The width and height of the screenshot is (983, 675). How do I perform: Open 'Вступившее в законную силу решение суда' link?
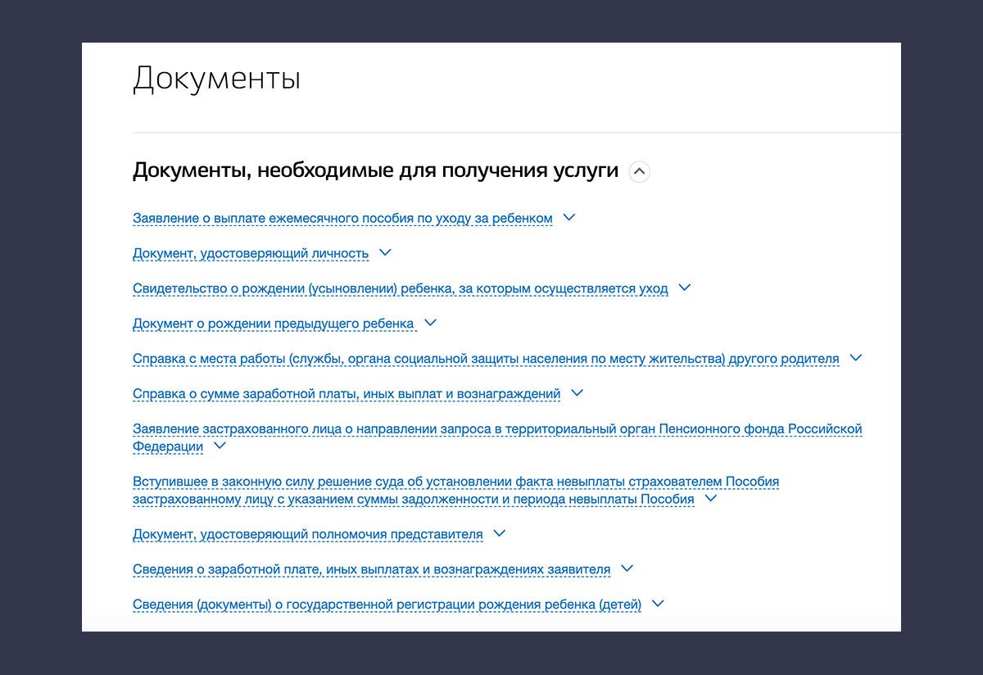tap(455, 490)
